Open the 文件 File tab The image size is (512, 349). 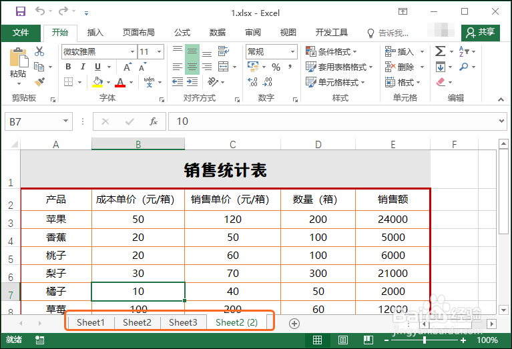point(21,33)
